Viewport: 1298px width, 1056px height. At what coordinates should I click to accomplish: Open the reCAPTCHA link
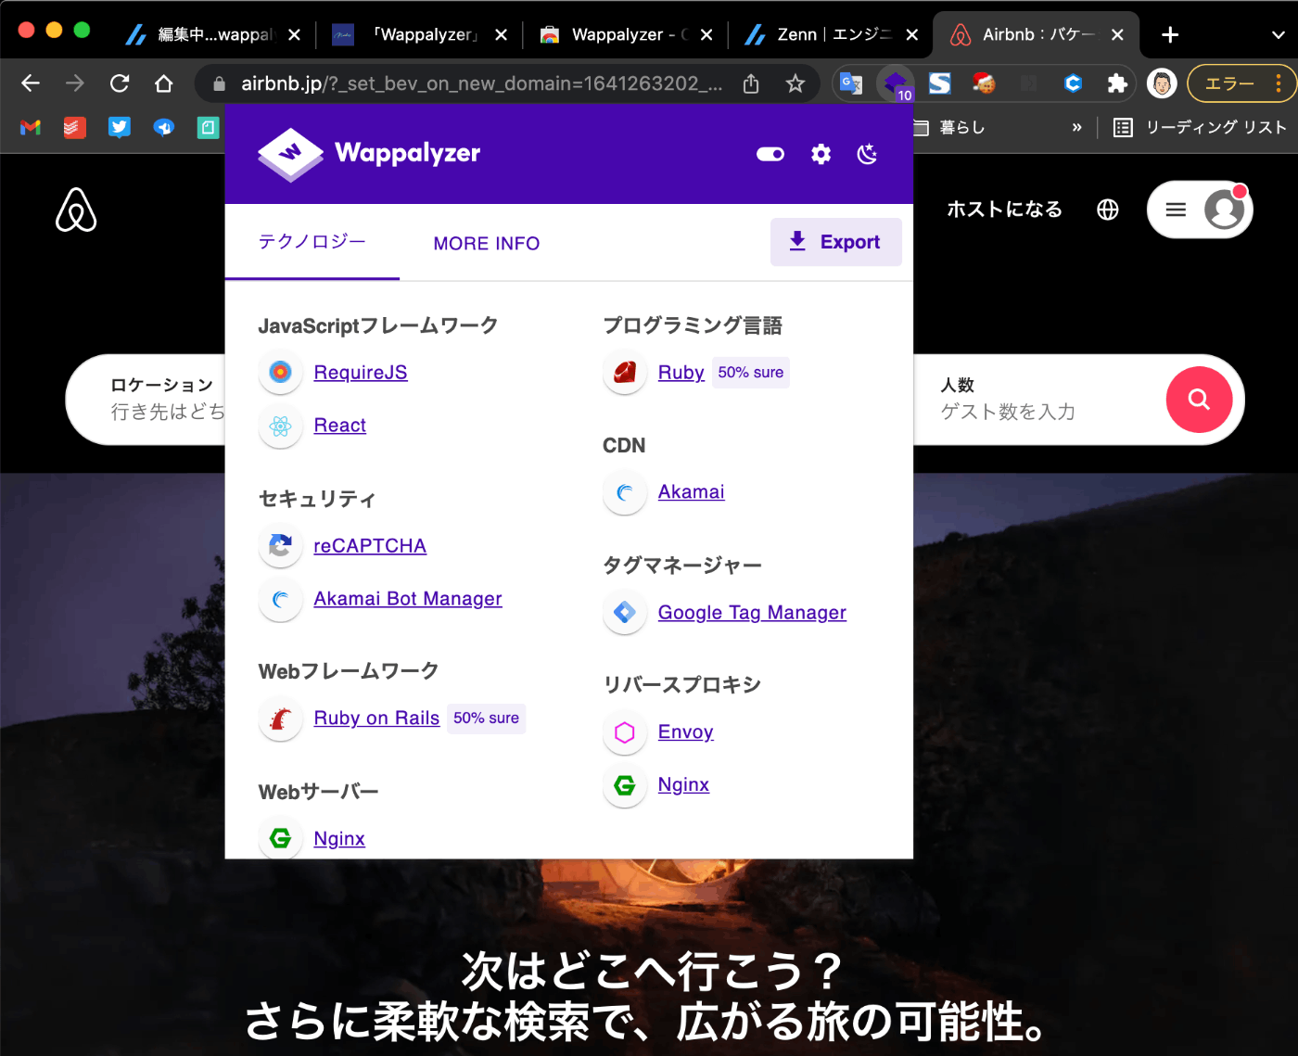click(369, 546)
